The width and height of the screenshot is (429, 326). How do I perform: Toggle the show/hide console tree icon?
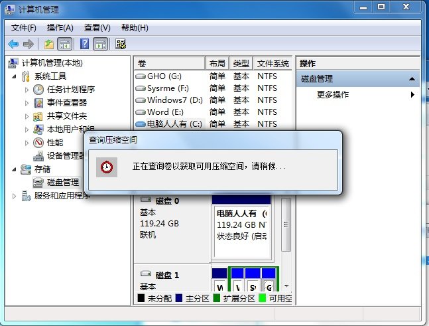pos(64,44)
